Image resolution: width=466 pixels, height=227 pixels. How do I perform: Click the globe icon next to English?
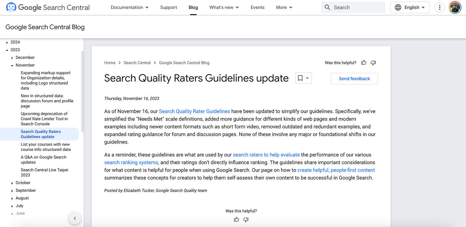pos(397,7)
